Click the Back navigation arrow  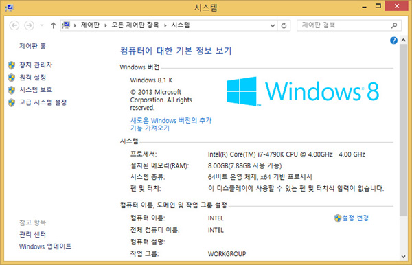tap(14, 25)
